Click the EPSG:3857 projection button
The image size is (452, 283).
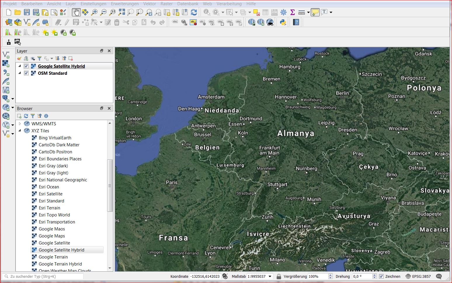tap(418, 276)
